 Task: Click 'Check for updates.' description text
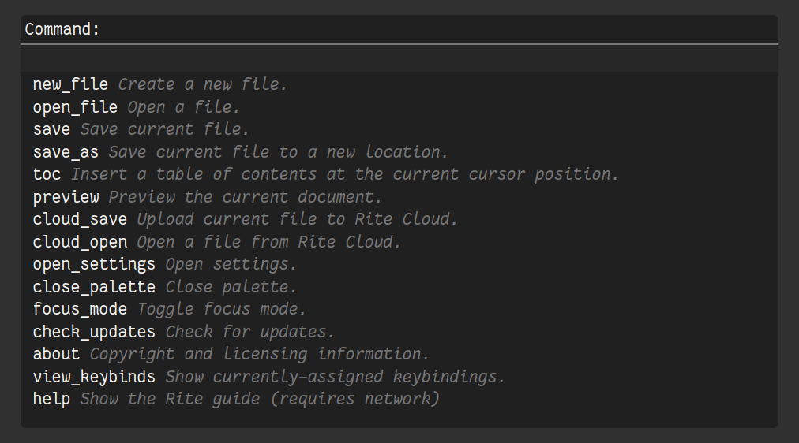tap(250, 332)
